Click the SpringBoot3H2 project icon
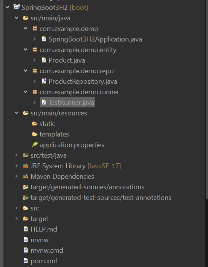Image resolution: width=208 pixels, height=267 pixels. click(17, 7)
